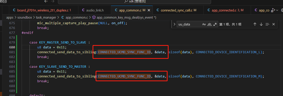This screenshot has height=96, width=283.
Task: Open the app_connected.c tab
Action: click(x=227, y=10)
